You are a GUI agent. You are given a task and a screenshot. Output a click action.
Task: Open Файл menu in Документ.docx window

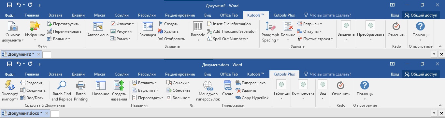coord(10,74)
